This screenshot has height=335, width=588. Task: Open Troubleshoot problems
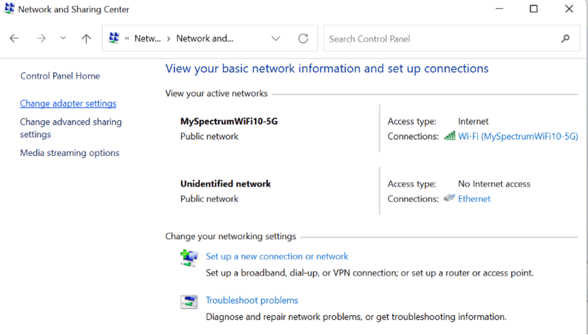coord(252,300)
